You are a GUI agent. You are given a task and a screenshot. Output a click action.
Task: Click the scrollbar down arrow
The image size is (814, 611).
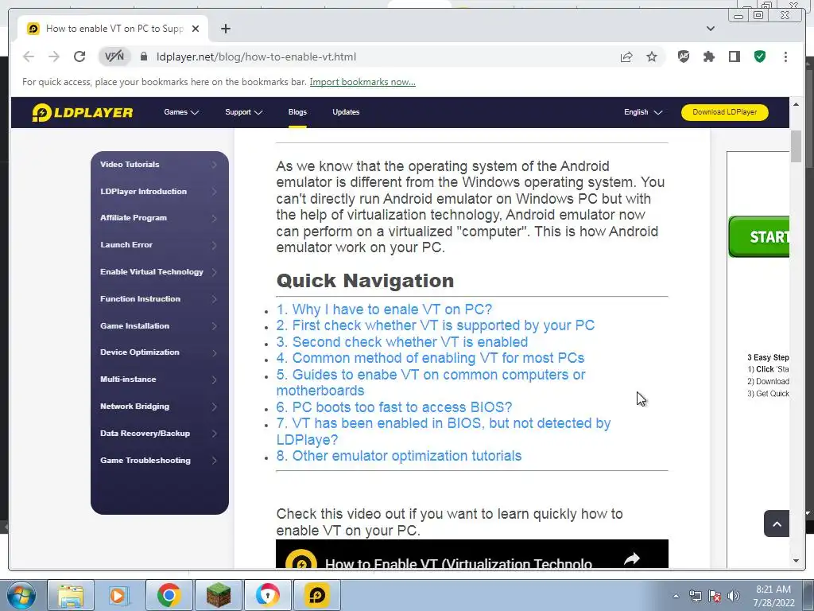[797, 561]
